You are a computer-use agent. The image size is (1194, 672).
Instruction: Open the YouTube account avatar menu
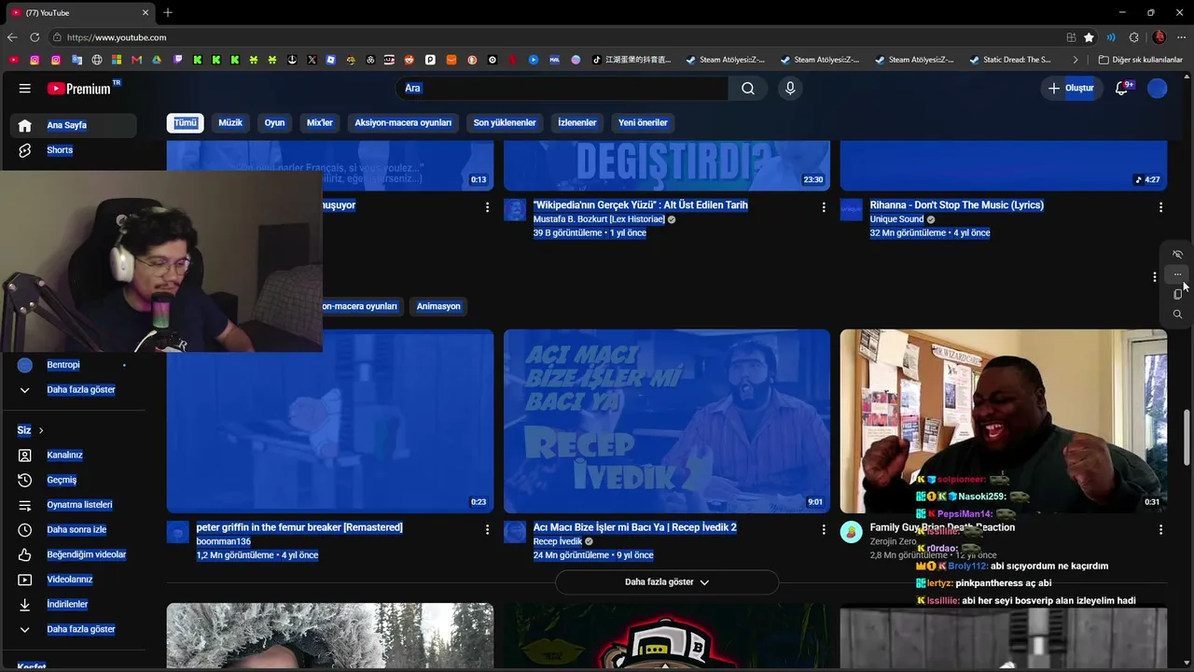[x=1158, y=89]
